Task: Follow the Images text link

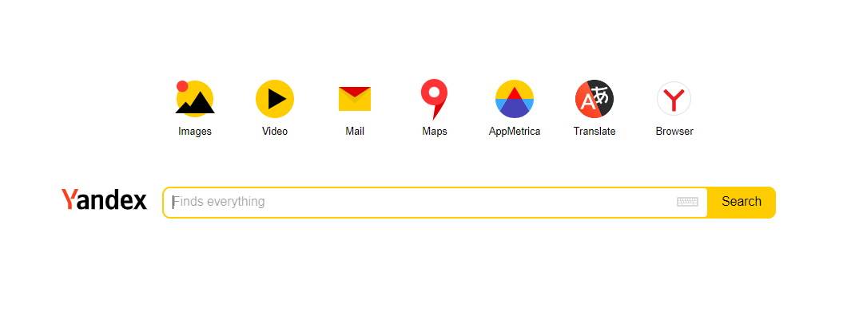Action: (x=195, y=131)
